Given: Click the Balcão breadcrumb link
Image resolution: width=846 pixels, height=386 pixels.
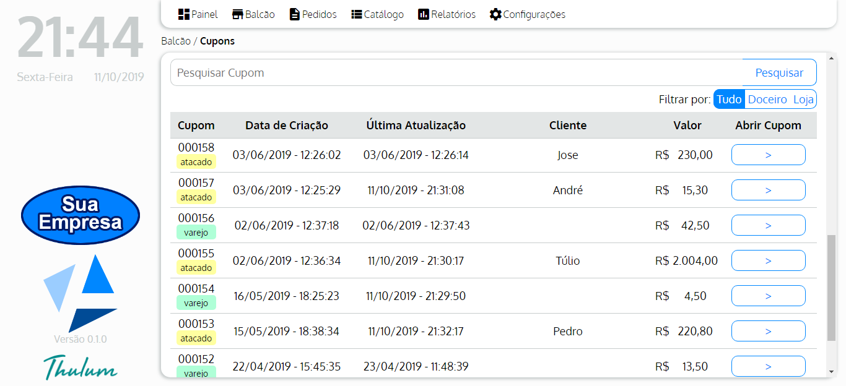Looking at the screenshot, I should click(x=176, y=41).
